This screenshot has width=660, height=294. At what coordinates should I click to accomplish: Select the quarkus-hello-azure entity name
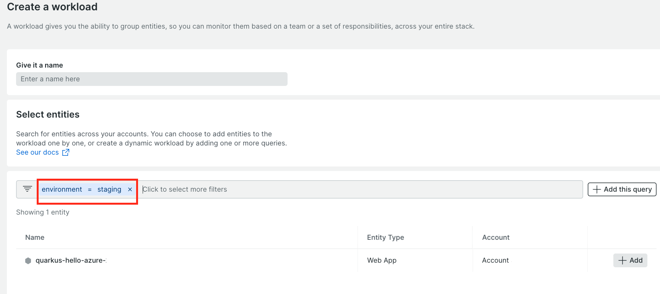tap(70, 260)
